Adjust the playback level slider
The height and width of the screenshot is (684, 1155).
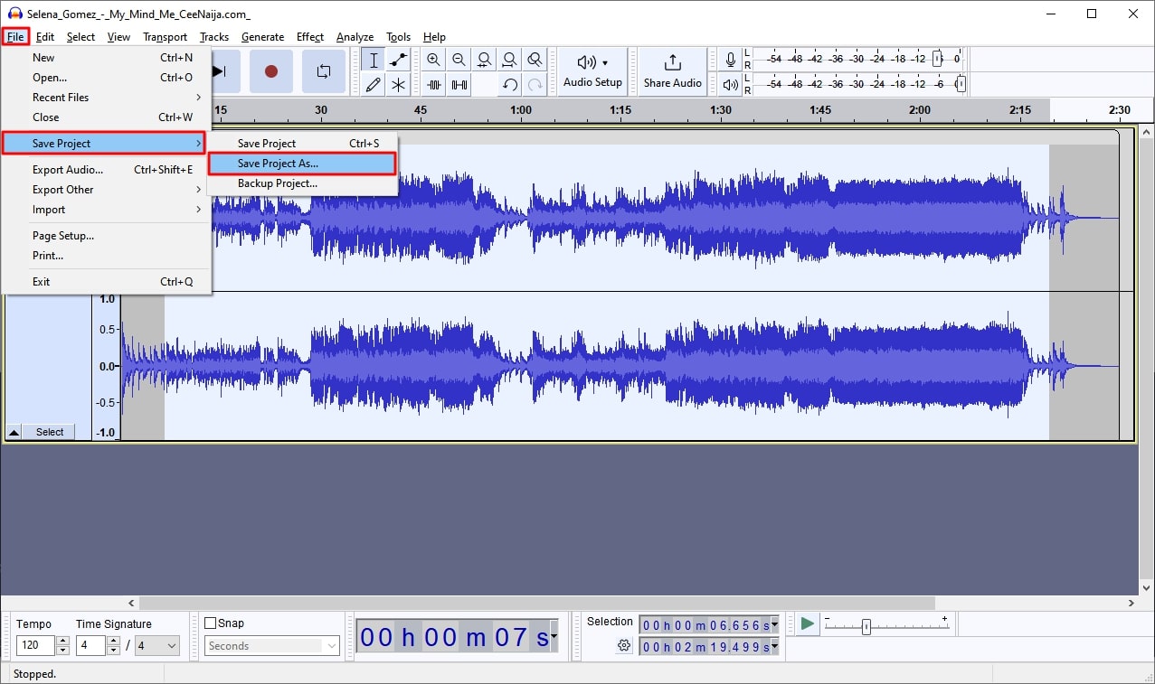960,84
